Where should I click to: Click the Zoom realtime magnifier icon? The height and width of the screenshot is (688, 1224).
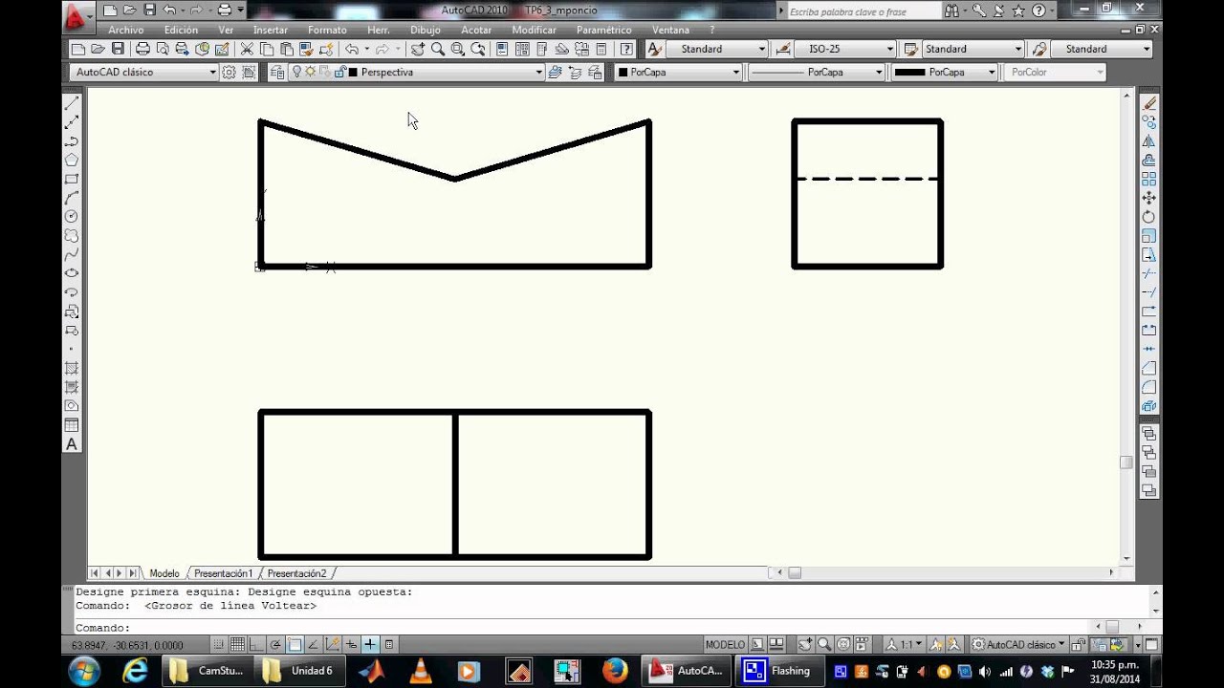(x=437, y=49)
